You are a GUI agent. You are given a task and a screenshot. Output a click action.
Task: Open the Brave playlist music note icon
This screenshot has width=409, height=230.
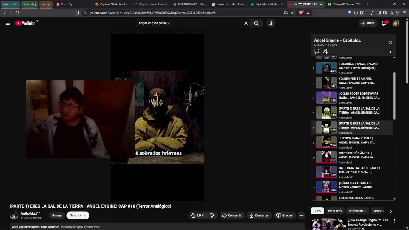(x=372, y=13)
